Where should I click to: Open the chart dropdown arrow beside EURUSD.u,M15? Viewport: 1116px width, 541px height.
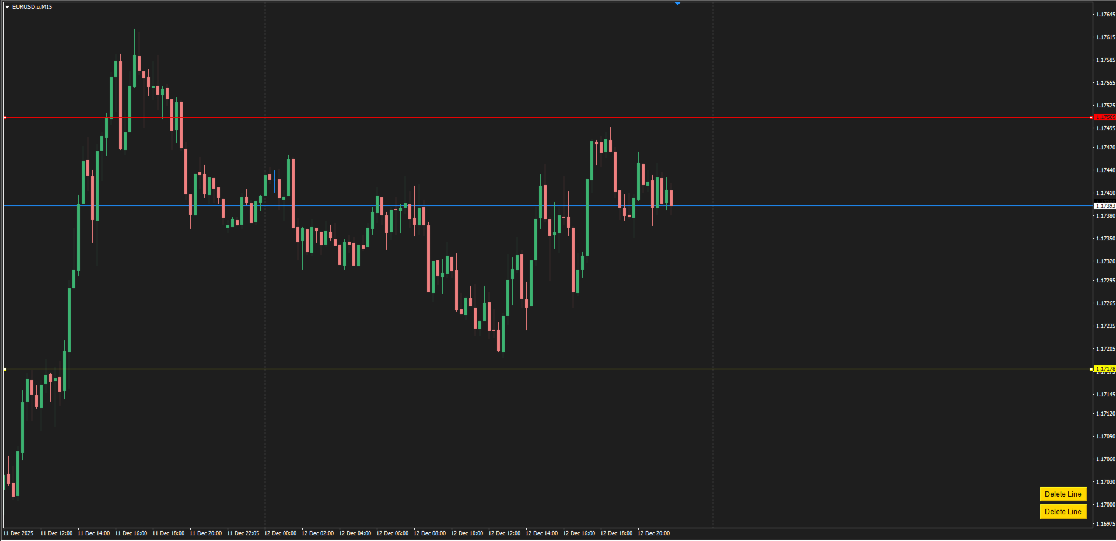pos(7,7)
